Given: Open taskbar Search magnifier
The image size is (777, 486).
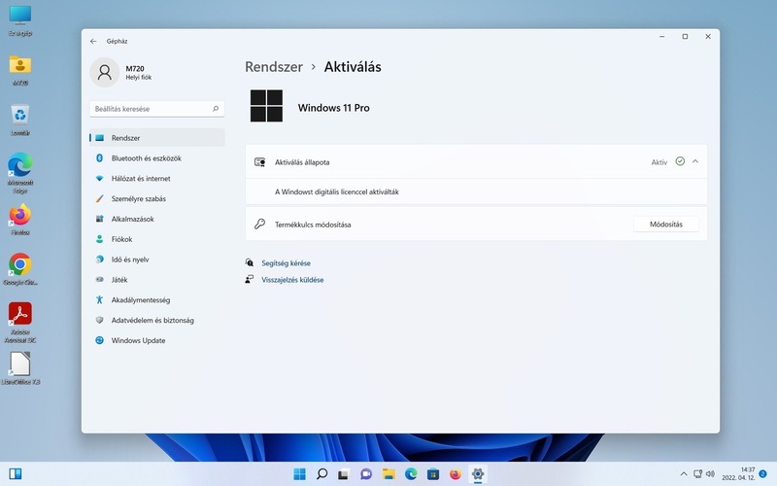Looking at the screenshot, I should tap(322, 474).
